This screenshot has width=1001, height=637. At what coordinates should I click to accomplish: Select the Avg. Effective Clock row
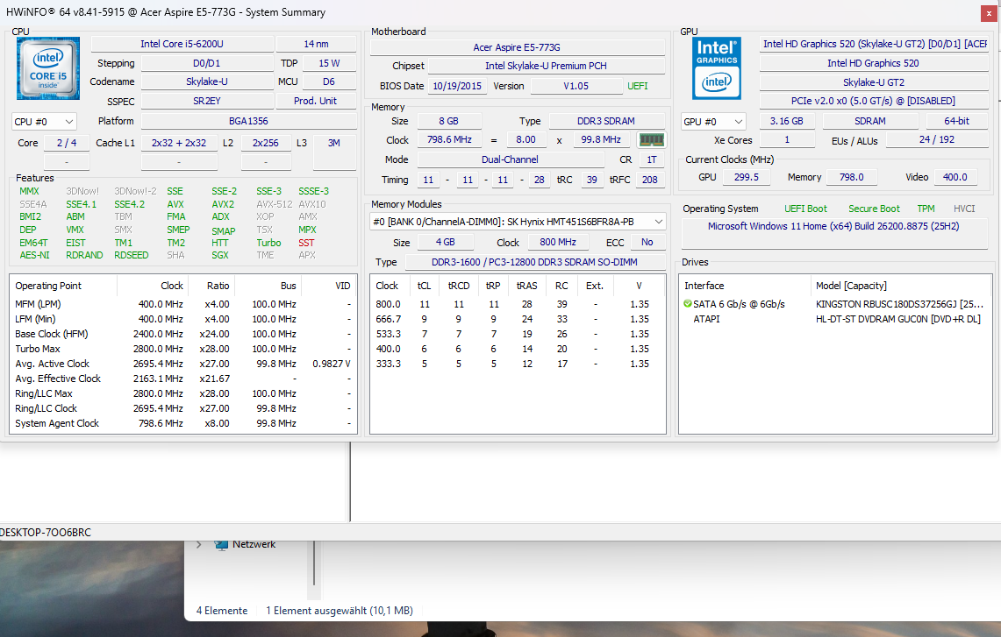pos(182,379)
